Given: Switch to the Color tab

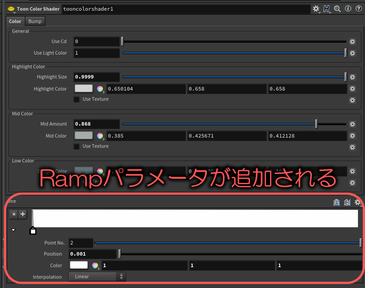Looking at the screenshot, I should tap(15, 21).
